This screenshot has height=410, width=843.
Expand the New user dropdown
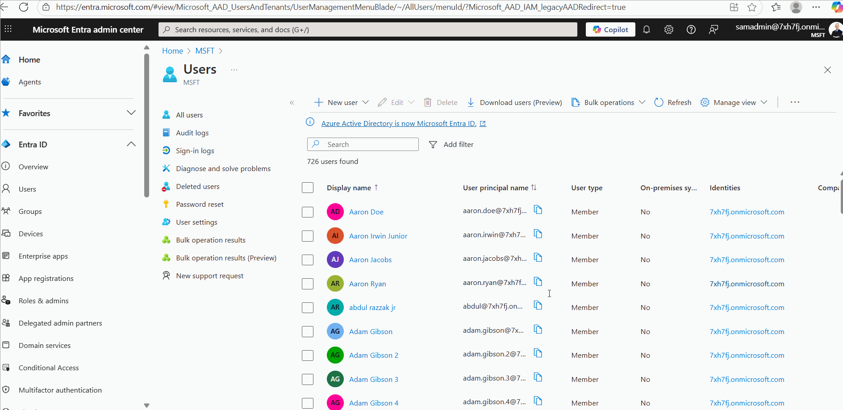click(x=365, y=102)
